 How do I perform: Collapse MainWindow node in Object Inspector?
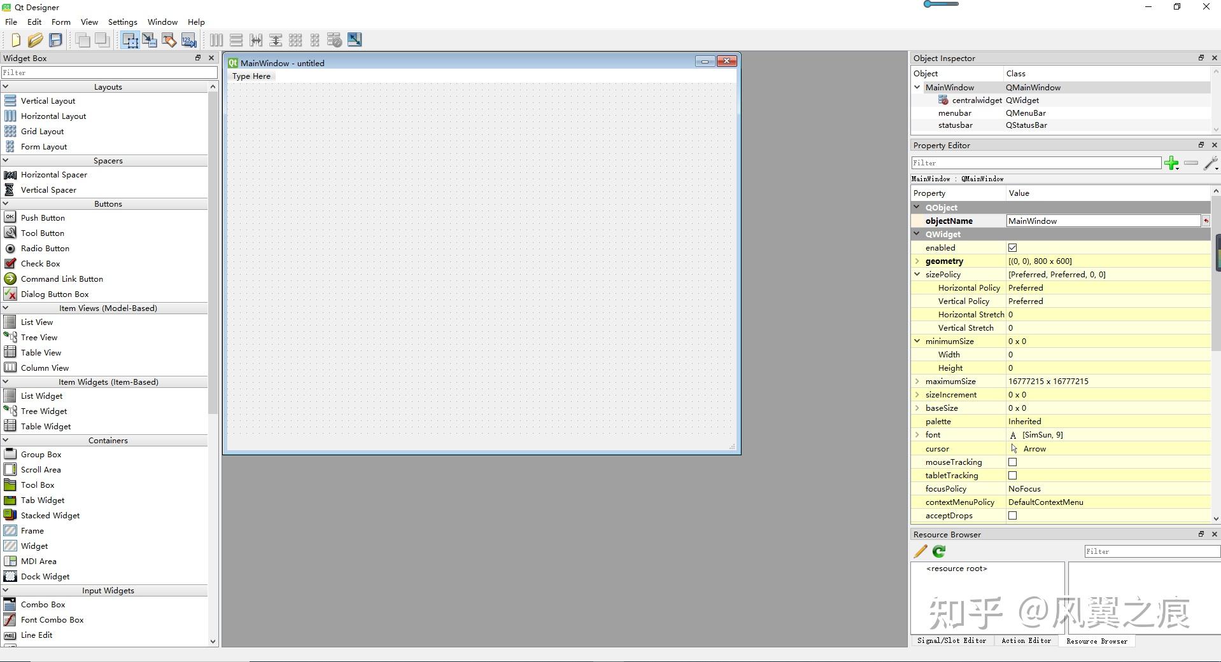(917, 87)
